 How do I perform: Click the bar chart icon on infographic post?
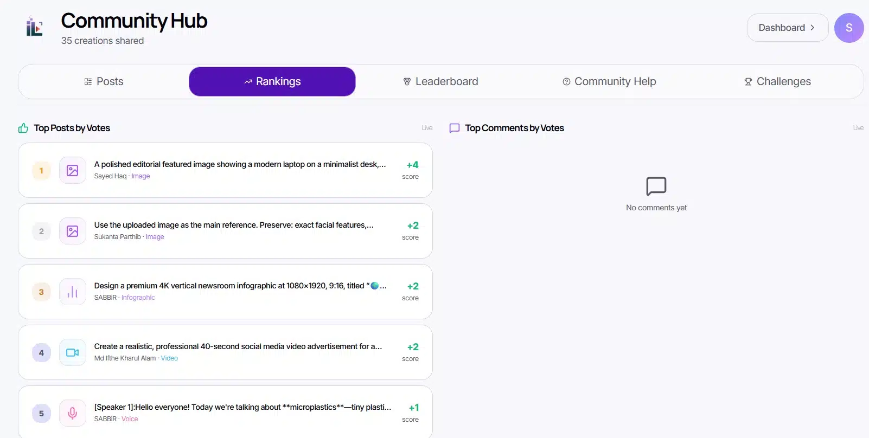click(x=73, y=292)
